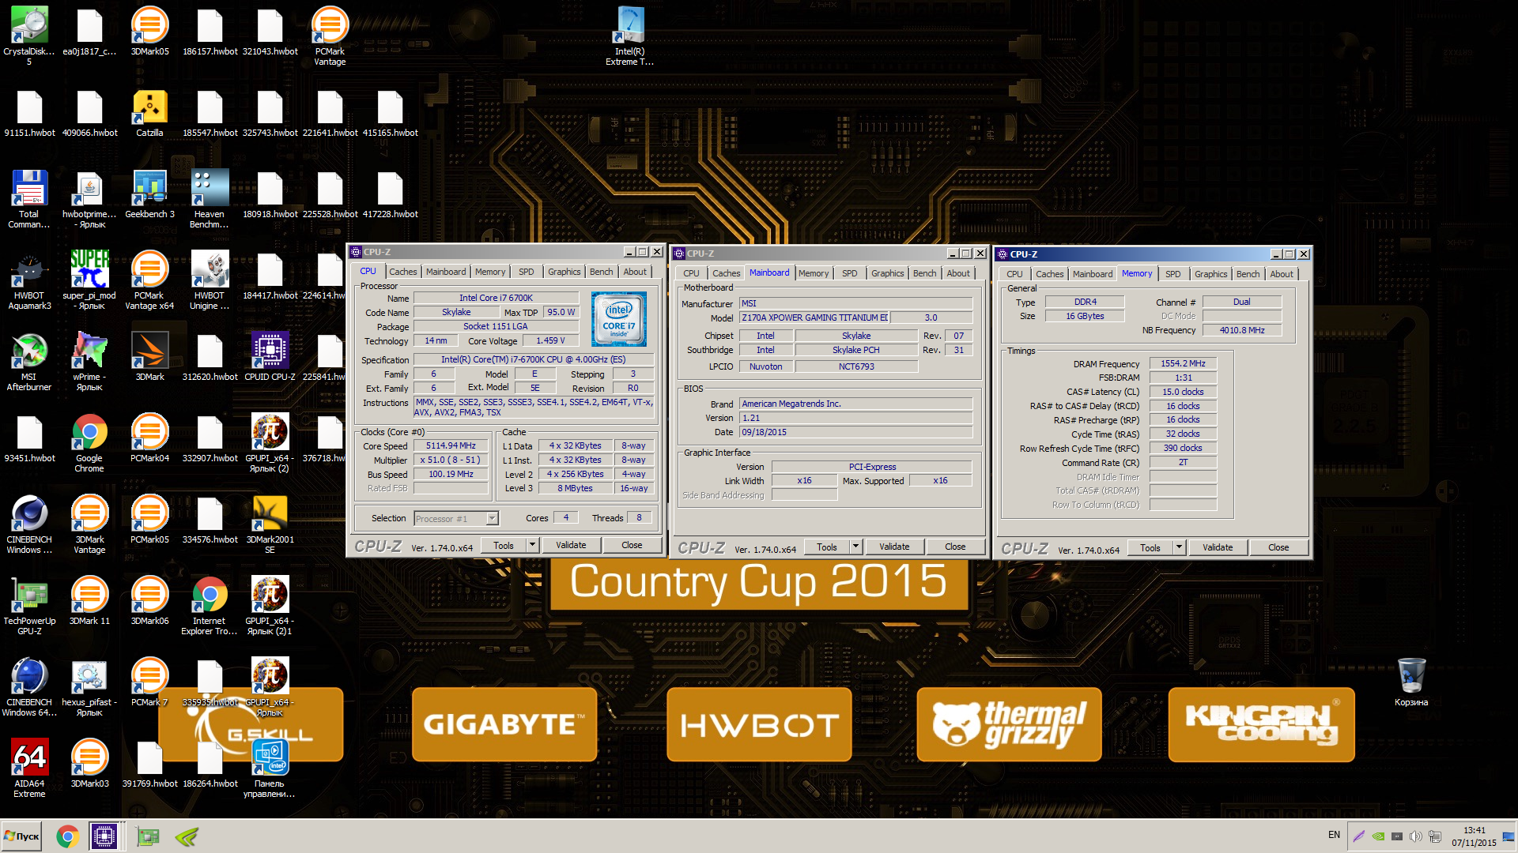
Task: Open hexus_pifast shortcut icon
Action: [x=89, y=687]
